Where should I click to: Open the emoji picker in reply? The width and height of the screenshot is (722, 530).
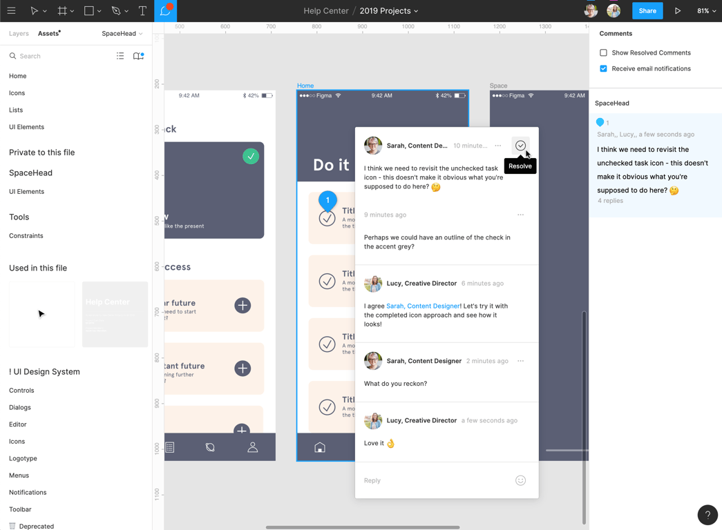tap(520, 480)
